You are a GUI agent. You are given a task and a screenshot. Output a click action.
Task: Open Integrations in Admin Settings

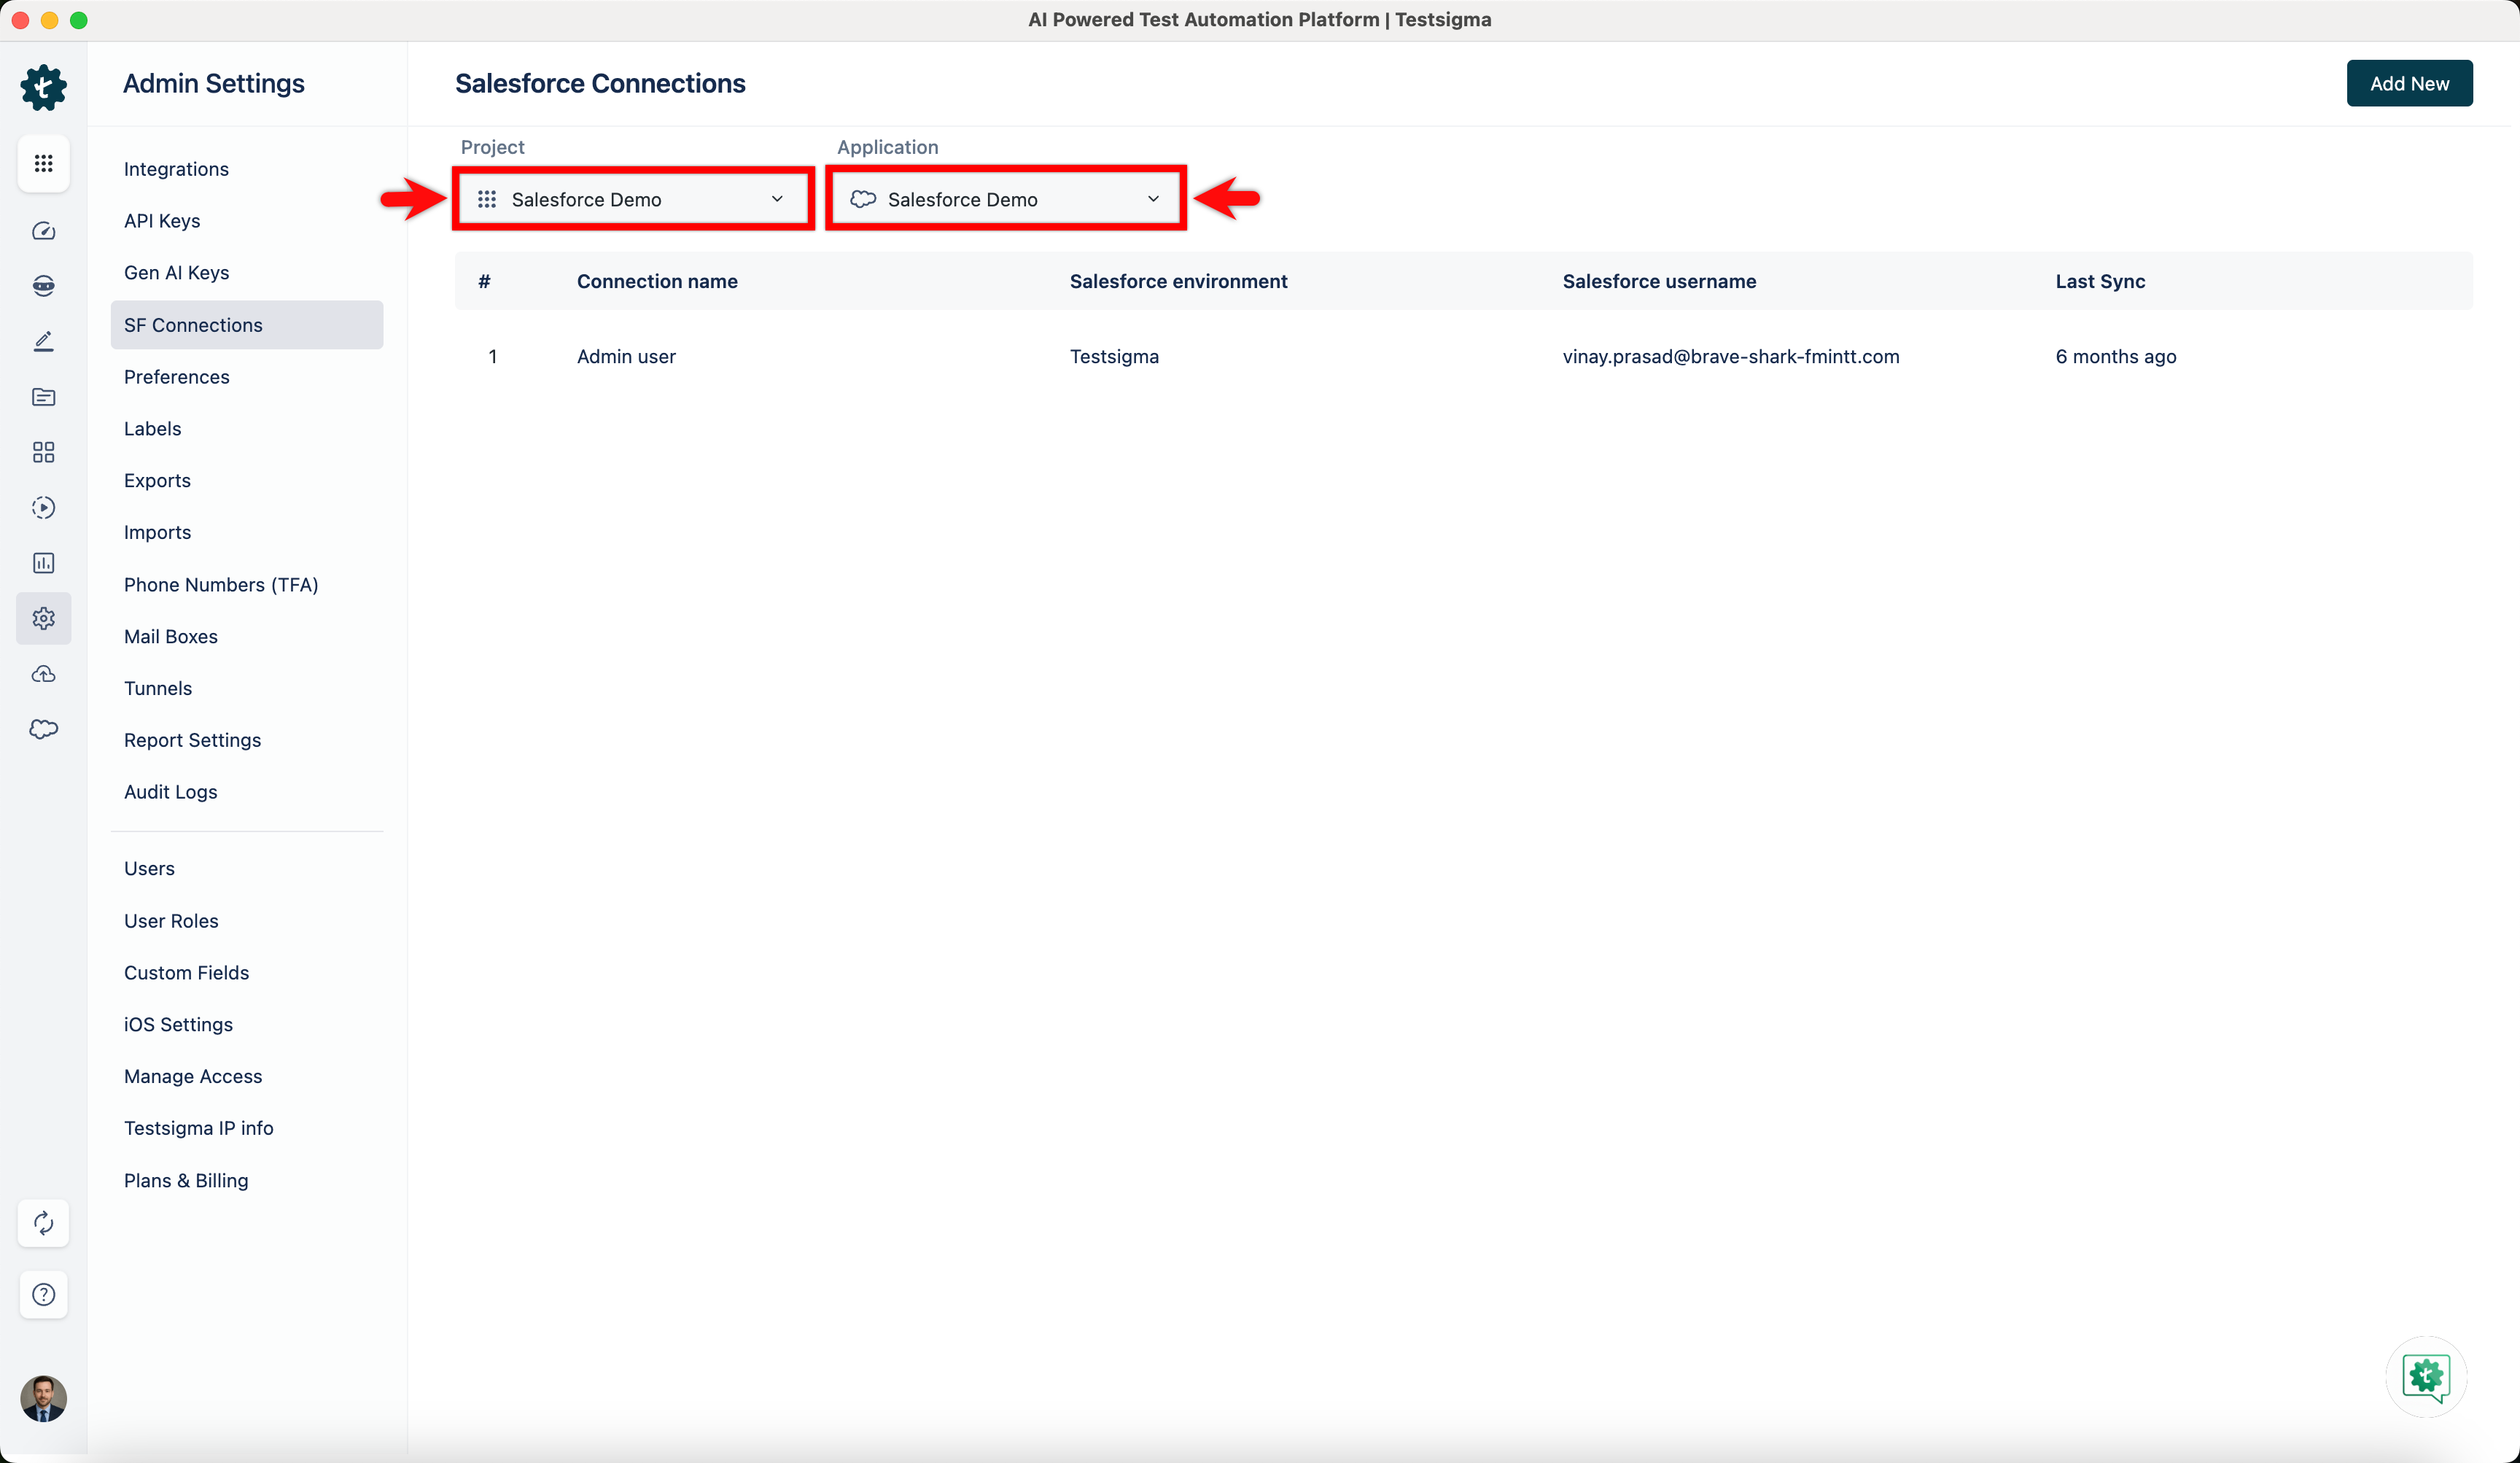[176, 169]
